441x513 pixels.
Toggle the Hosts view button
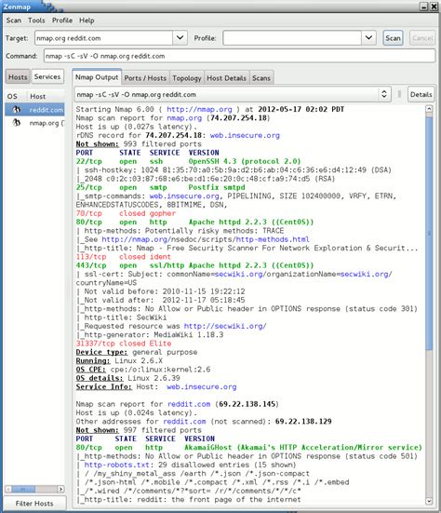(18, 77)
